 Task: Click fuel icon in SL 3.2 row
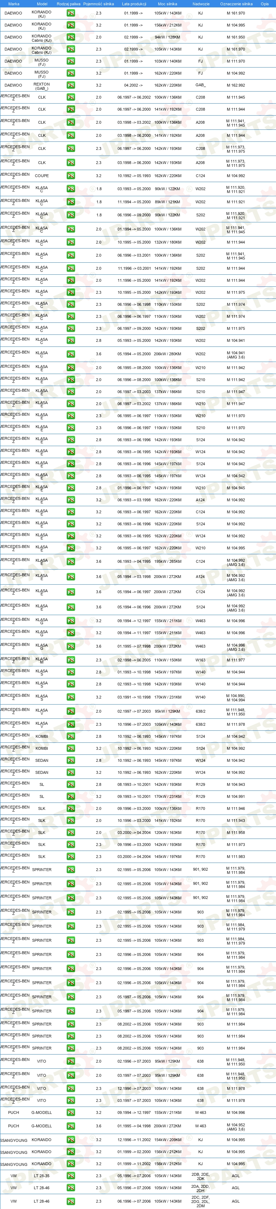pyautogui.click(x=71, y=797)
